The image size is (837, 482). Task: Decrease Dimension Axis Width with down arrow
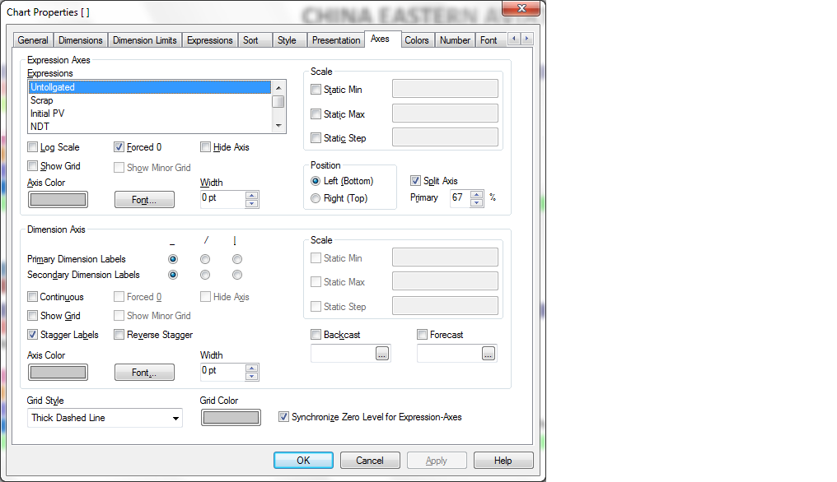(252, 376)
